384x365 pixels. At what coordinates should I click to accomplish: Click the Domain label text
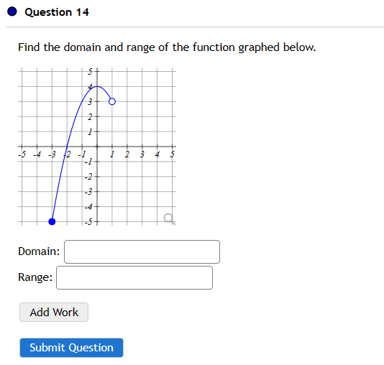point(39,251)
